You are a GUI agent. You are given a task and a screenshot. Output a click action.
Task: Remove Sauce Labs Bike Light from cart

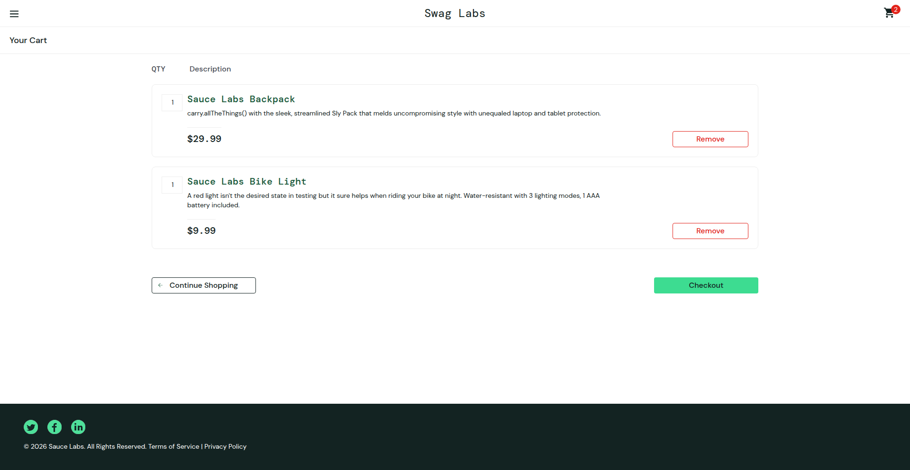click(x=710, y=231)
